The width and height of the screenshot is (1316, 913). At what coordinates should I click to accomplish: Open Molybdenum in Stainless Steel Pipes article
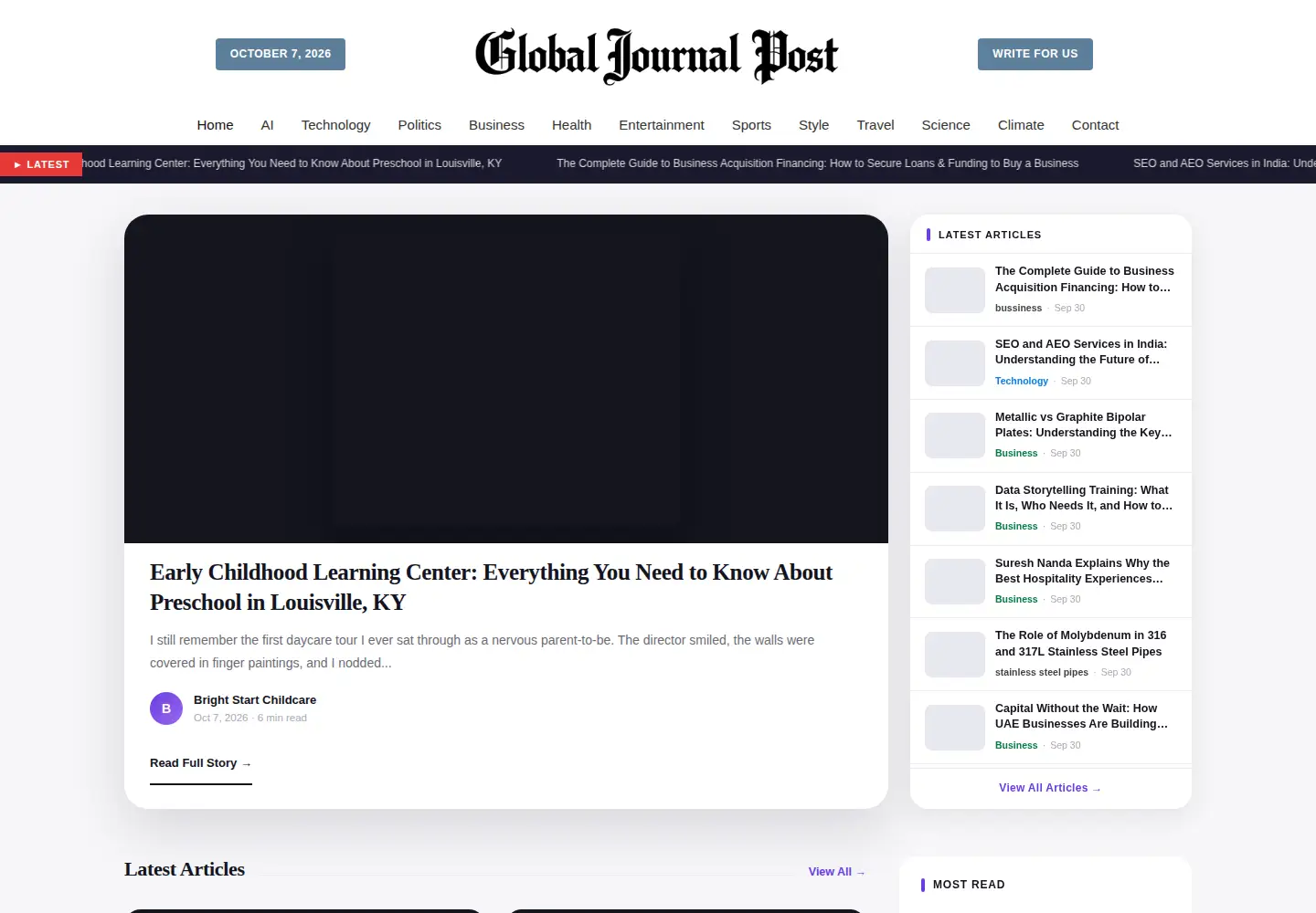(x=1081, y=644)
